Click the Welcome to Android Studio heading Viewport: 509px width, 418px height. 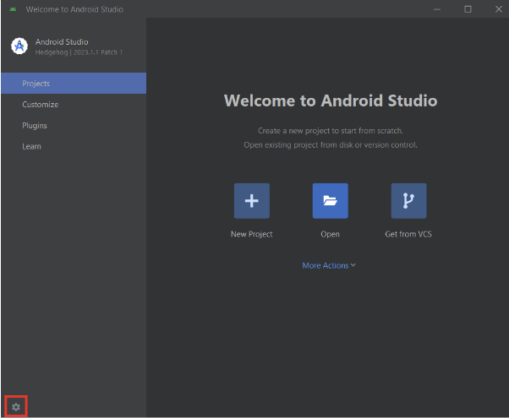click(331, 100)
